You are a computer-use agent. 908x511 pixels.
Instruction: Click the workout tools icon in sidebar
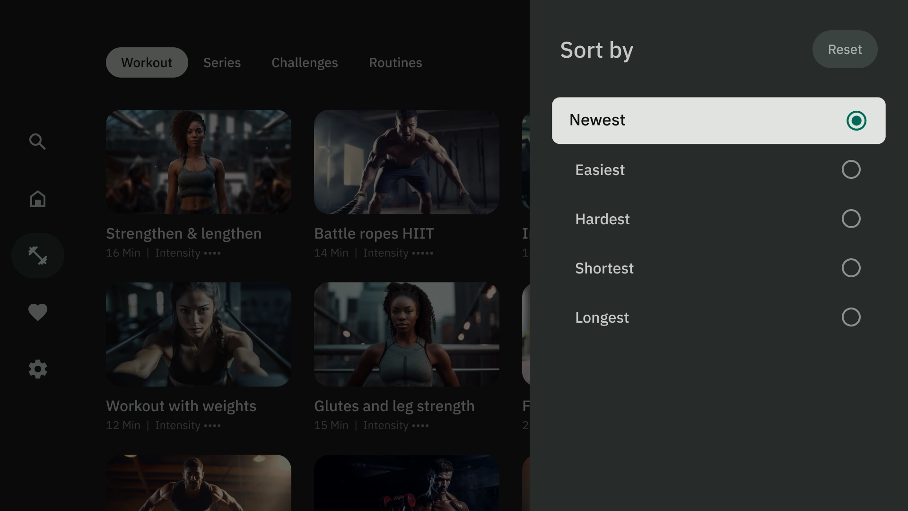coord(37,255)
